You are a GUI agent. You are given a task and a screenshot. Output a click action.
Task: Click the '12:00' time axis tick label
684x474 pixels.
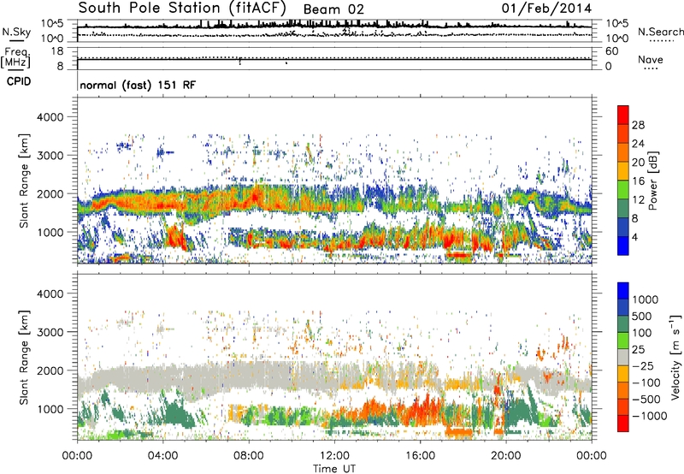(334, 456)
